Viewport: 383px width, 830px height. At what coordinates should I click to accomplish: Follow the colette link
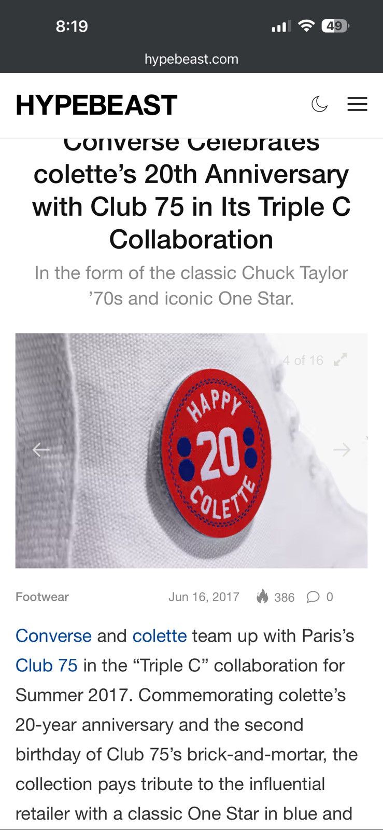click(160, 635)
